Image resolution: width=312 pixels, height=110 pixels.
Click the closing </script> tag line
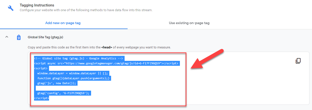coord(42,98)
